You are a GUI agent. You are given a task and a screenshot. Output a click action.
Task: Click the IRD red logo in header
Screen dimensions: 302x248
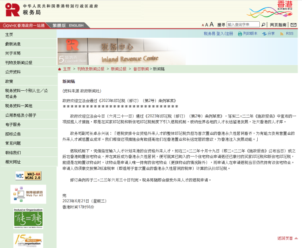12,10
